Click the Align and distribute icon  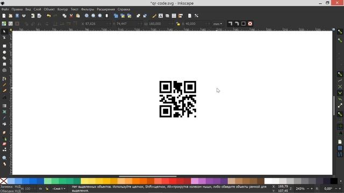pos(181,16)
